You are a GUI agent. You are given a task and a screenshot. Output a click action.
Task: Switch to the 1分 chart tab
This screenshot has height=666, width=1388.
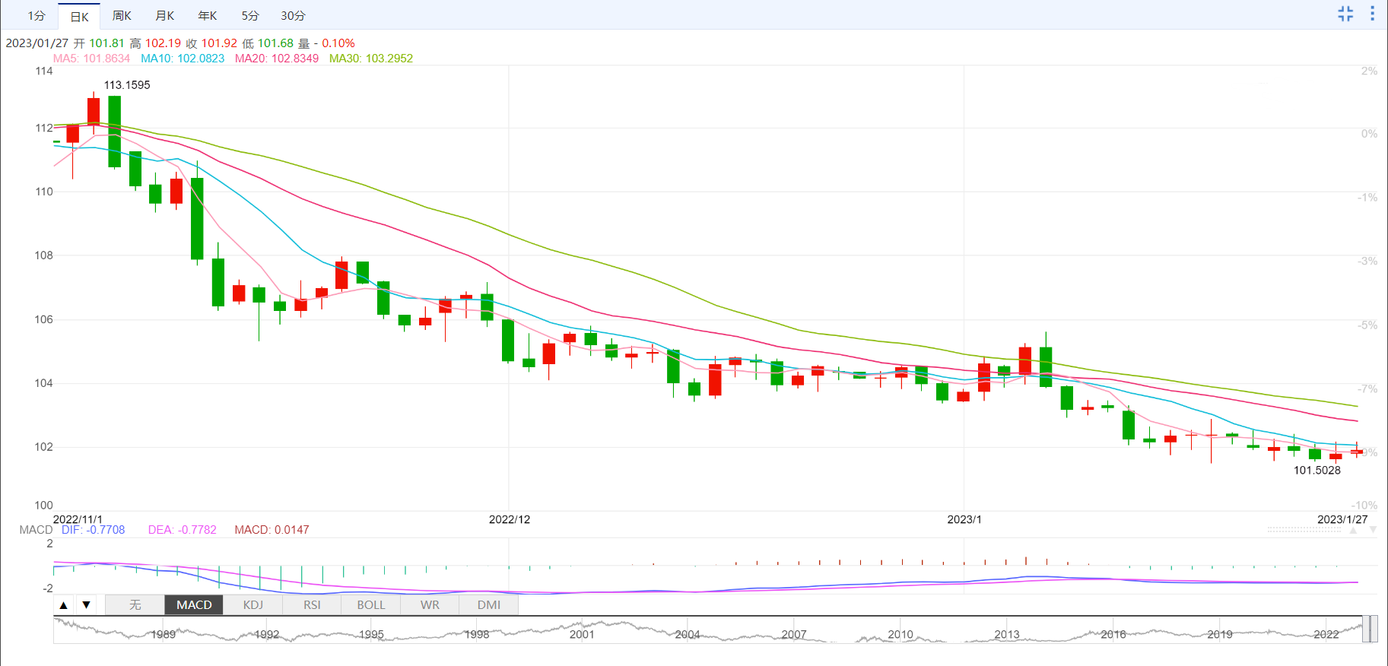tap(37, 16)
